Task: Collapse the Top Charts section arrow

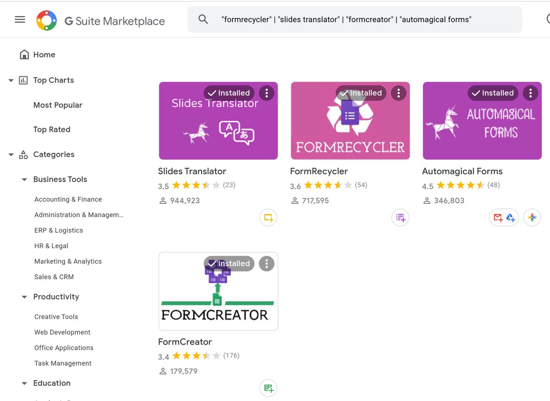Action: [11, 81]
